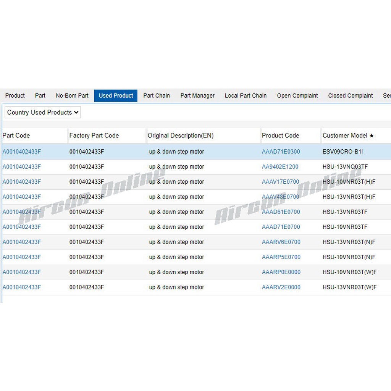This screenshot has width=391, height=391.
Task: Click customer model HSU-10VNR03TF
Action: tap(345, 227)
